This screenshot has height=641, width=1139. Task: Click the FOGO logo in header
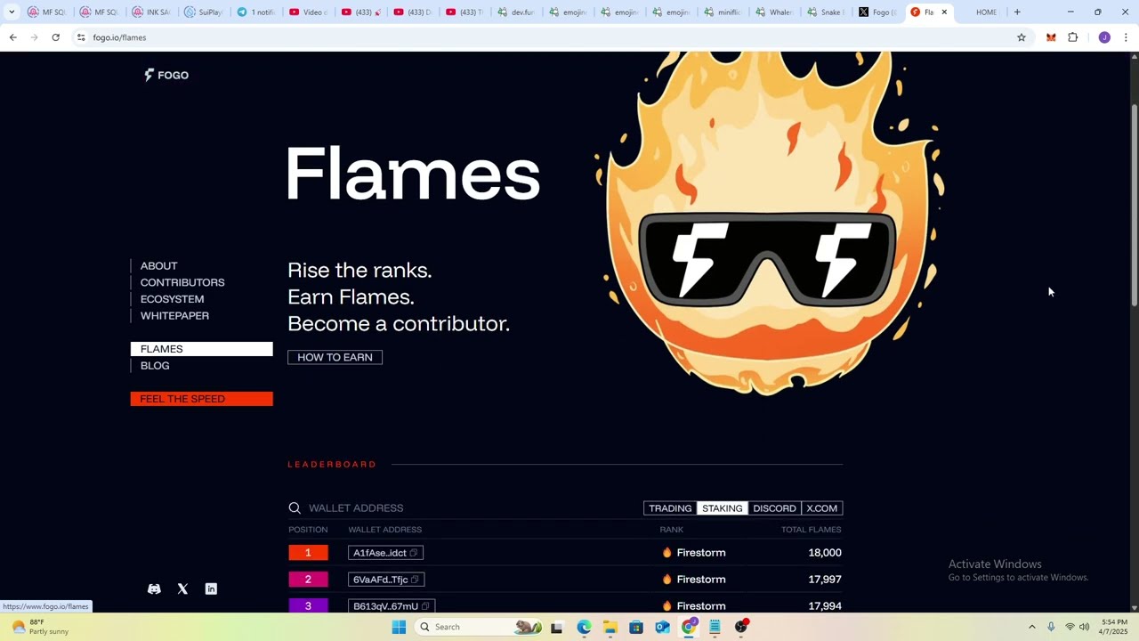tap(166, 75)
